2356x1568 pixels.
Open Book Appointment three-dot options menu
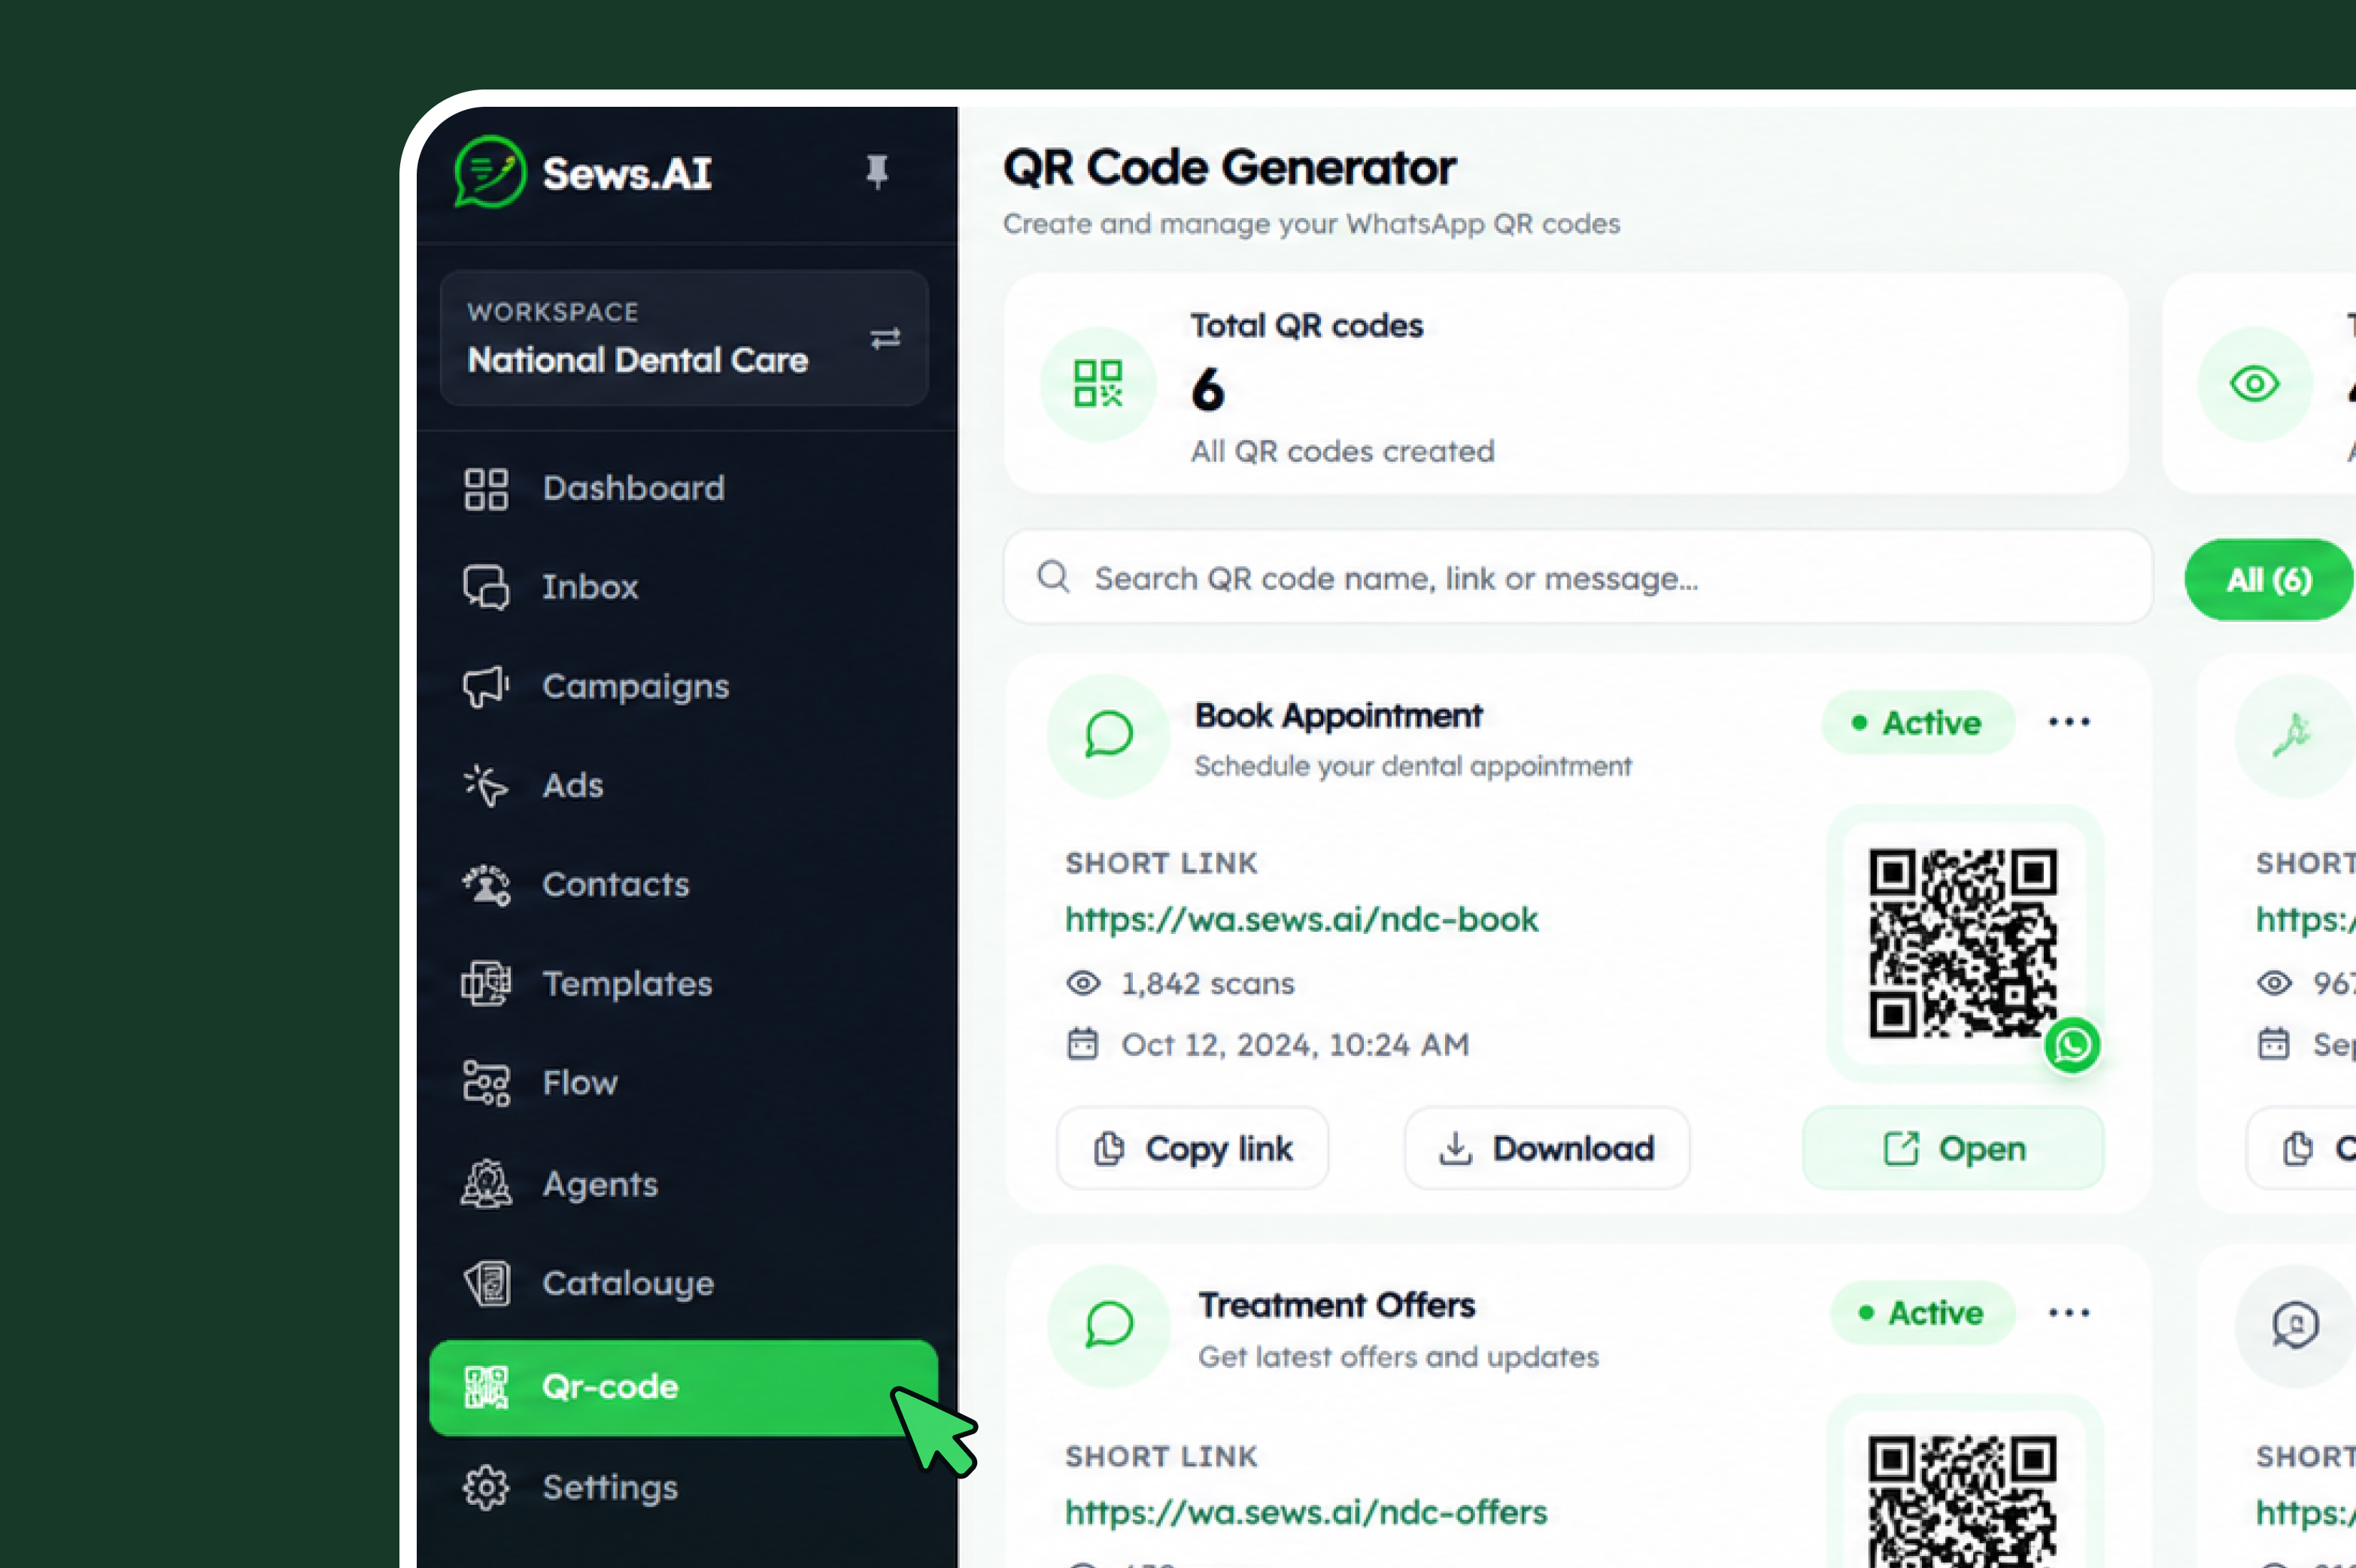(2068, 722)
